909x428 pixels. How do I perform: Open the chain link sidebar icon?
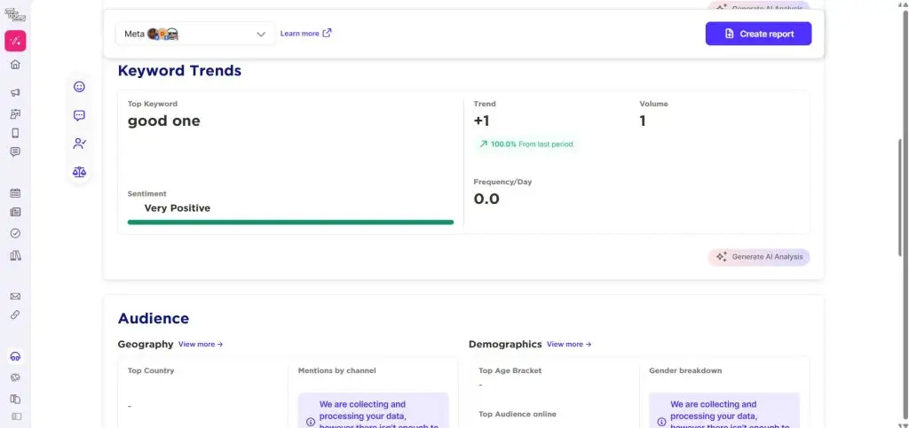(x=16, y=315)
